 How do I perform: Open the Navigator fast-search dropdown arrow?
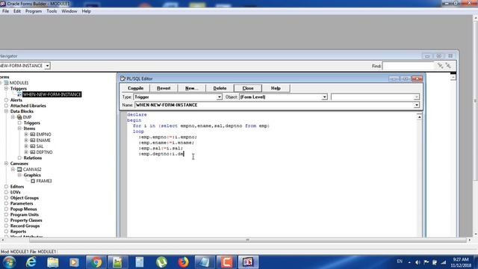(x=47, y=66)
